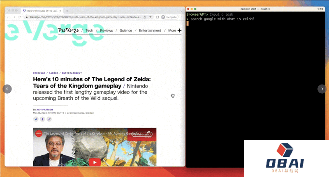The width and height of the screenshot is (329, 177).
Task: Open the Chrome three-dot menu
Action: 181,17
